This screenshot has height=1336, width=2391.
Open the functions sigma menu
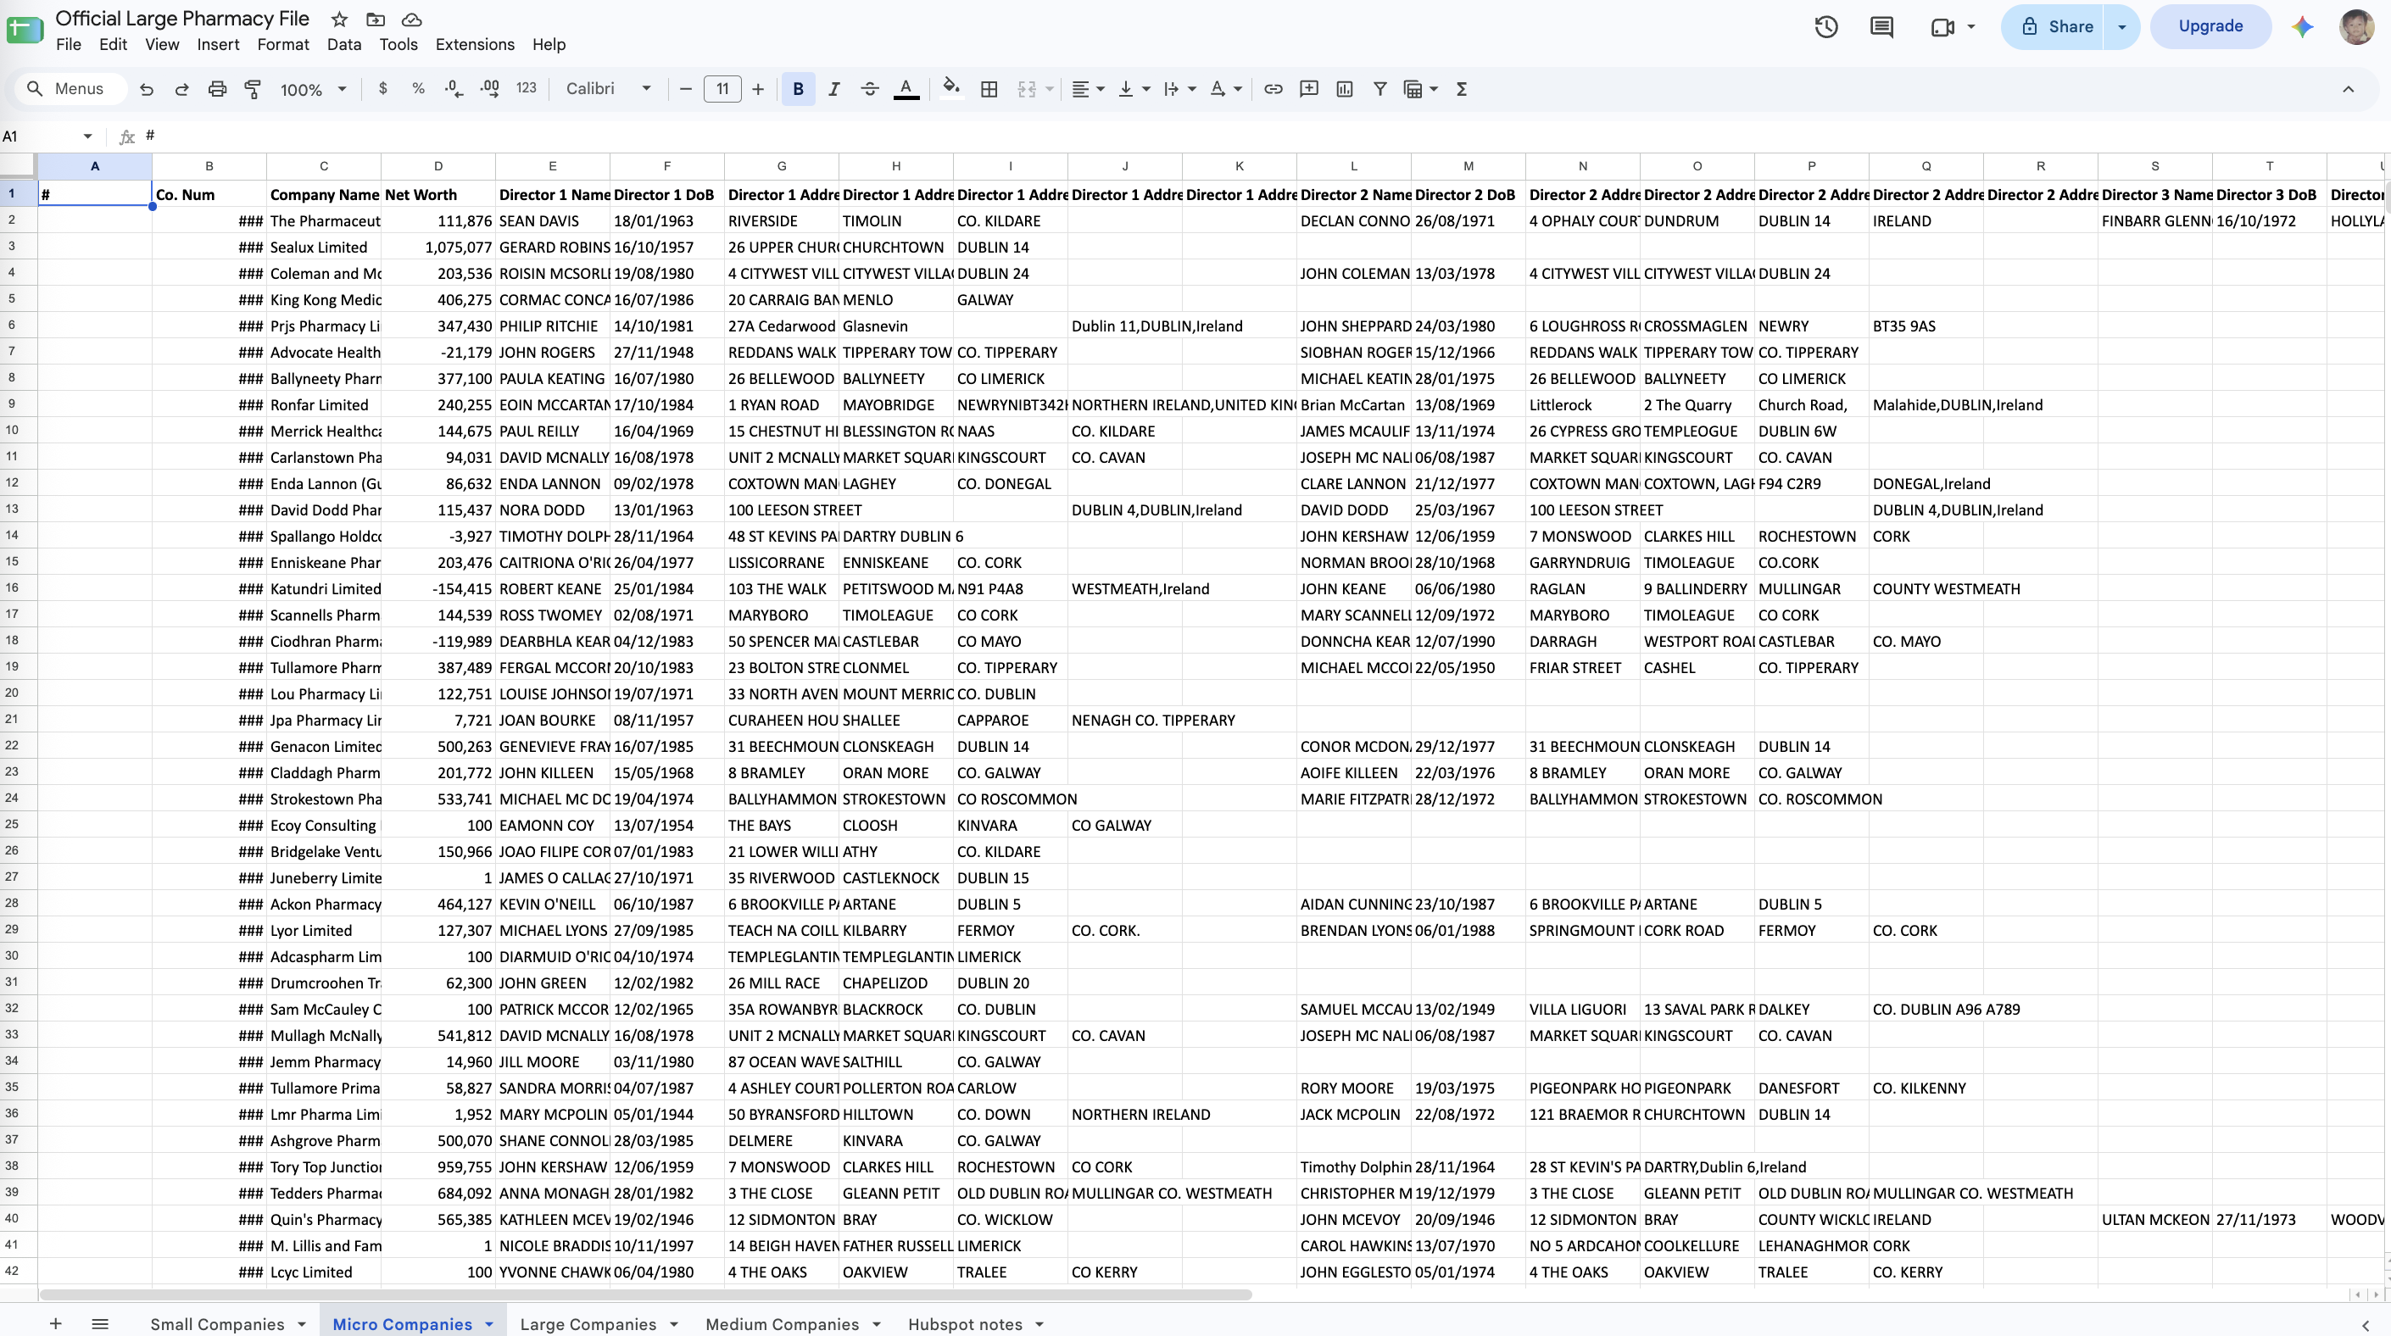(x=1462, y=89)
